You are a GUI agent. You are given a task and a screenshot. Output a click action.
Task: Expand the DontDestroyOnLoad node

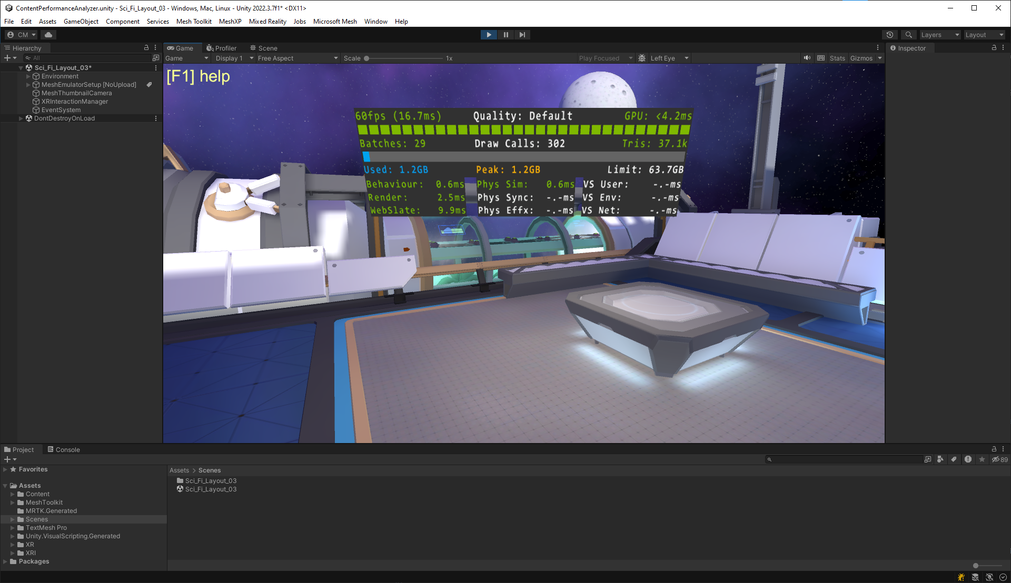21,118
